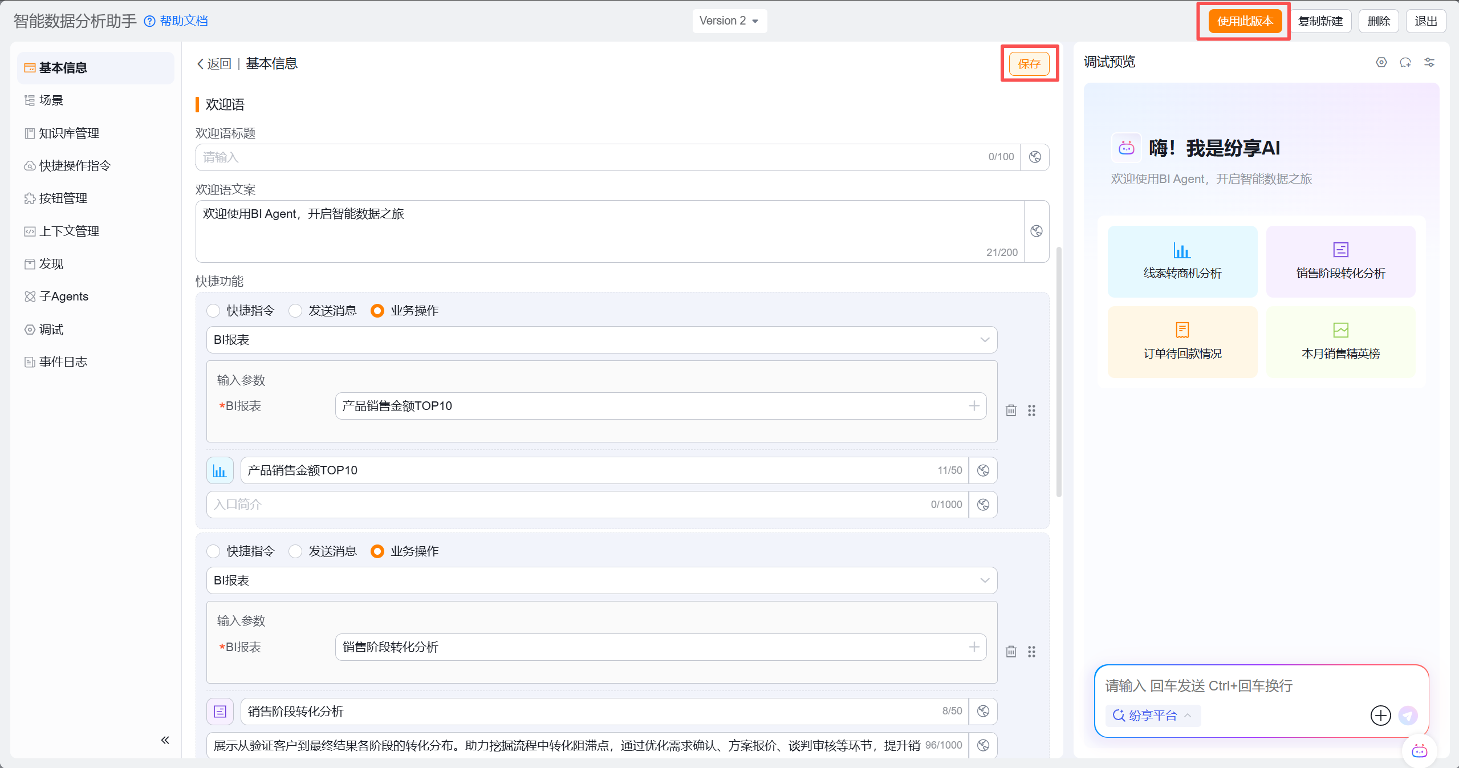The image size is (1459, 768).
Task: Go to 子Agents sidebar item
Action: coord(63,296)
